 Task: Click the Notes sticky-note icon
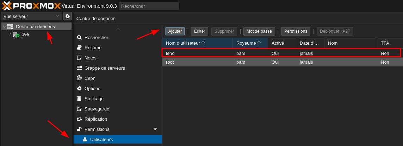tap(79, 58)
